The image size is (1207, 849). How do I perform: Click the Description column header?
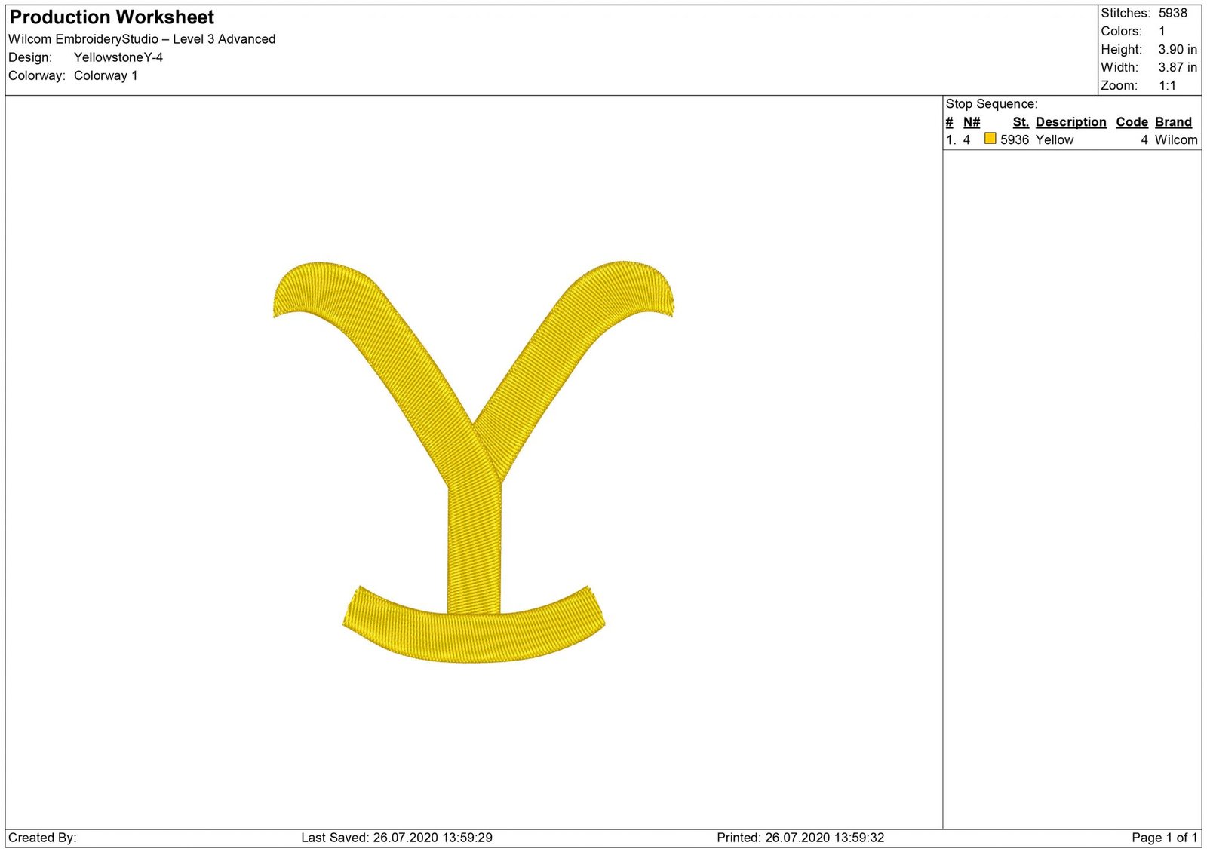[x=1070, y=122]
